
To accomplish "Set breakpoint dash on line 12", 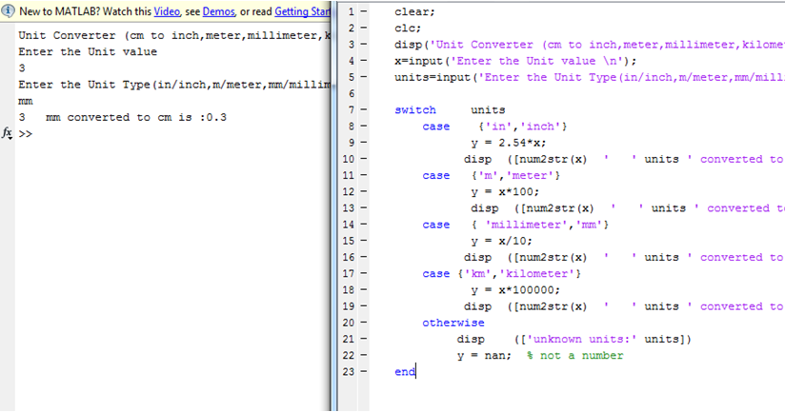I will pos(364,191).
